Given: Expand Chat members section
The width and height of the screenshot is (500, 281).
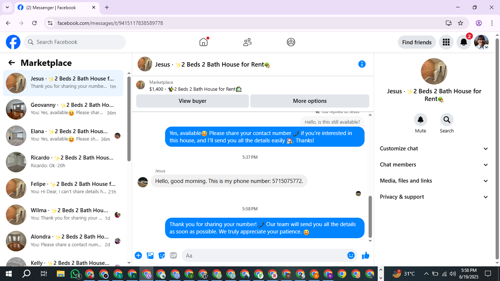Looking at the screenshot, I should [434, 165].
